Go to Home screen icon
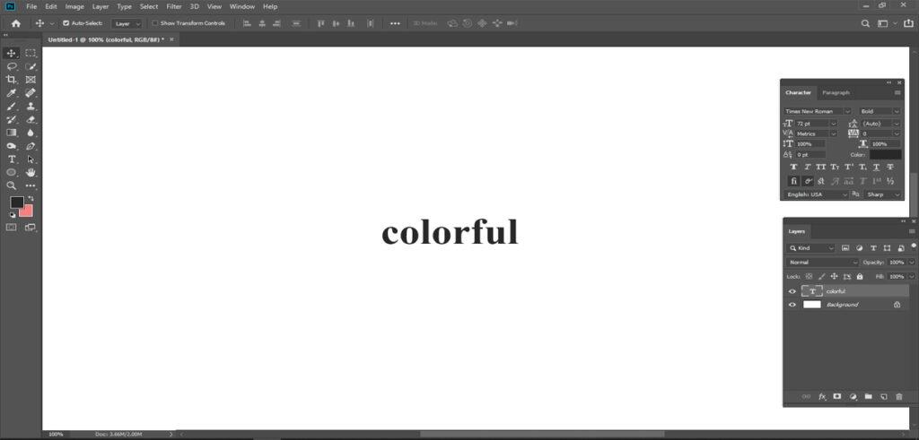Image resolution: width=919 pixels, height=440 pixels. click(16, 23)
